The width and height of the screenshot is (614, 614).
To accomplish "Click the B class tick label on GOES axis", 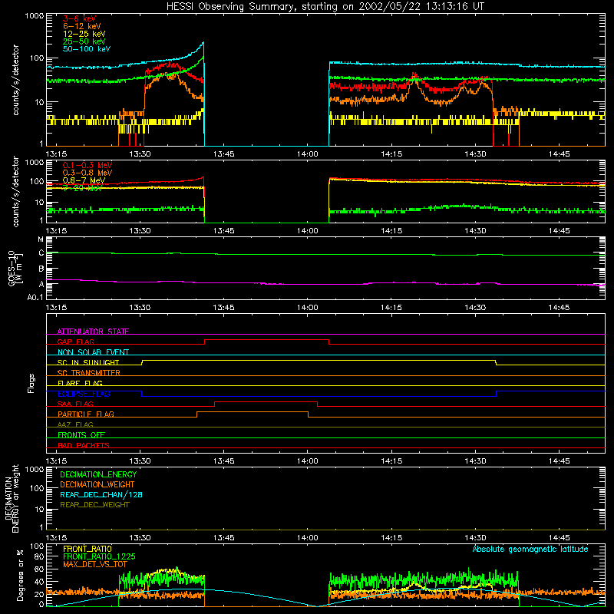I will pyautogui.click(x=41, y=269).
